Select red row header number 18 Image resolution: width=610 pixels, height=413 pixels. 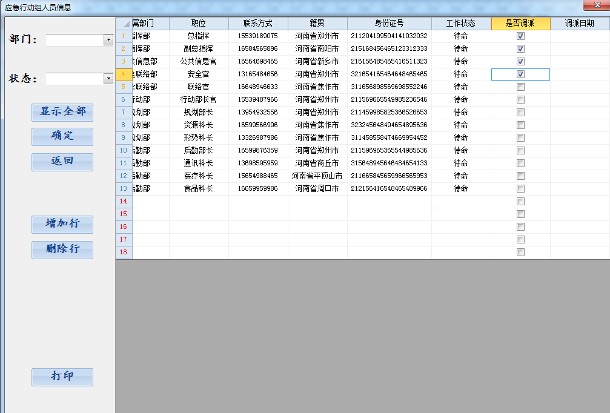[124, 252]
